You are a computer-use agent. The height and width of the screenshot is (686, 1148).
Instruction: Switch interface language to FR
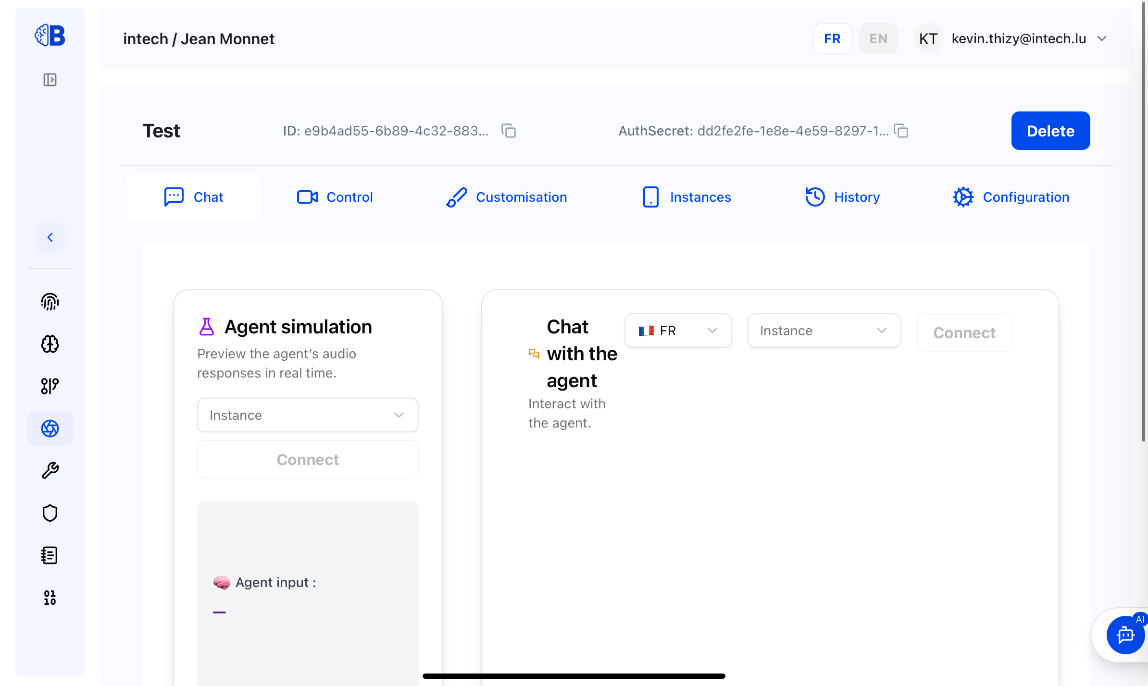point(832,38)
